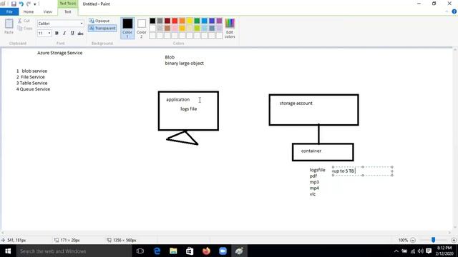
Task: Click the zoom in plus button
Action: tap(454, 240)
